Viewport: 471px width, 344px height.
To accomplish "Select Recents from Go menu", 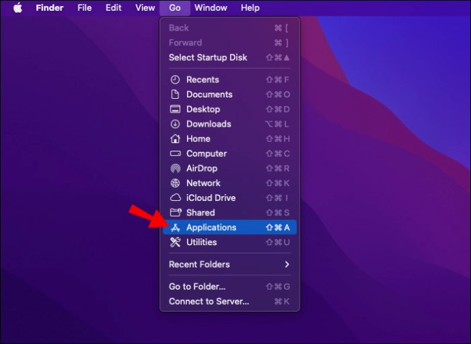I will click(x=230, y=80).
